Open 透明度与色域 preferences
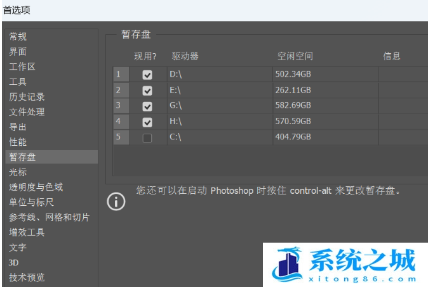 click(x=36, y=187)
